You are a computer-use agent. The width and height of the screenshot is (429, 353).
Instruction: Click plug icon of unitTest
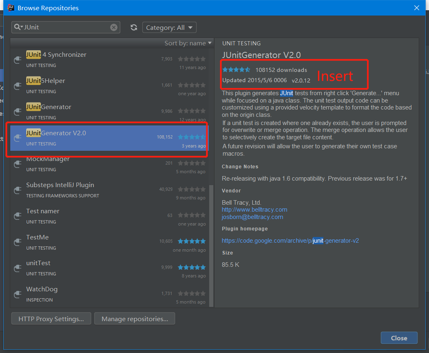pyautogui.click(x=18, y=268)
